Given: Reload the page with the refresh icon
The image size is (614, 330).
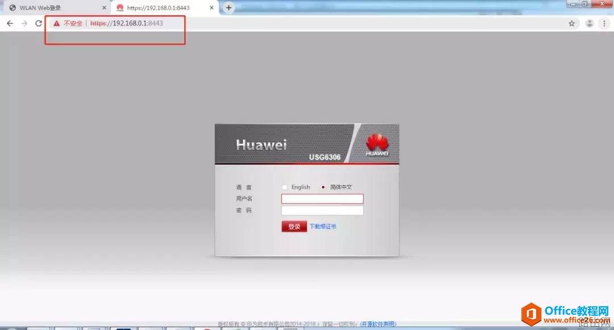Looking at the screenshot, I should click(39, 23).
